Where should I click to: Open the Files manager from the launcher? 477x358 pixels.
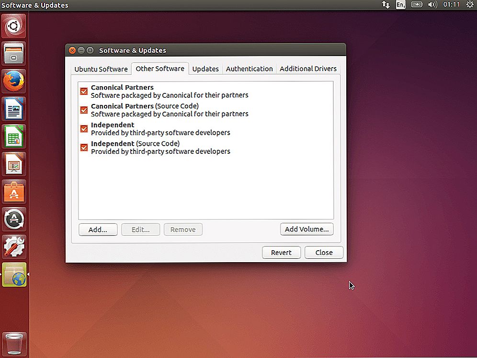[14, 54]
